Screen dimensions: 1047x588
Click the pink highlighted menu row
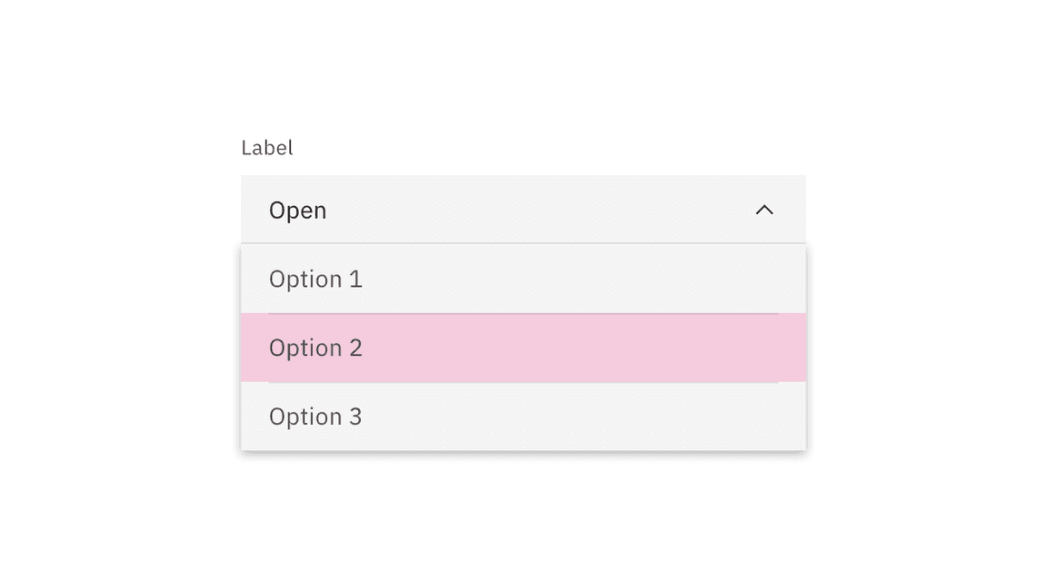coord(523,348)
